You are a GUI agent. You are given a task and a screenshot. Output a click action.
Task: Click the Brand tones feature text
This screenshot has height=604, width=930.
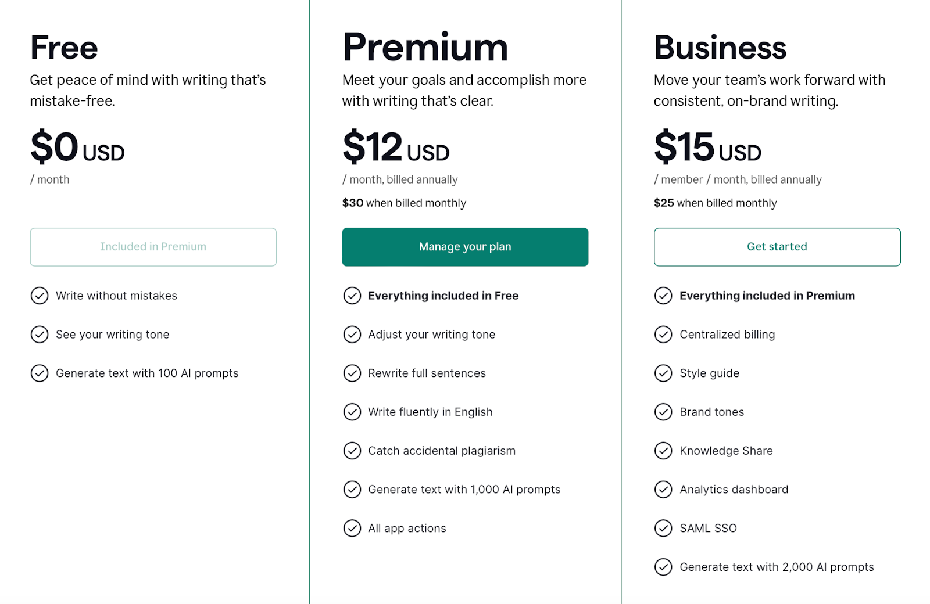711,412
